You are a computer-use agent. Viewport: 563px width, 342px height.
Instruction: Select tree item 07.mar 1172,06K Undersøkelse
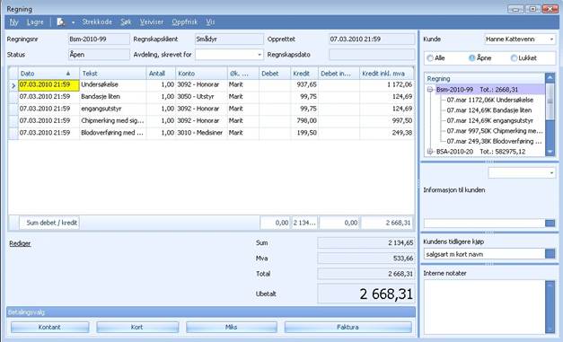pyautogui.click(x=489, y=101)
